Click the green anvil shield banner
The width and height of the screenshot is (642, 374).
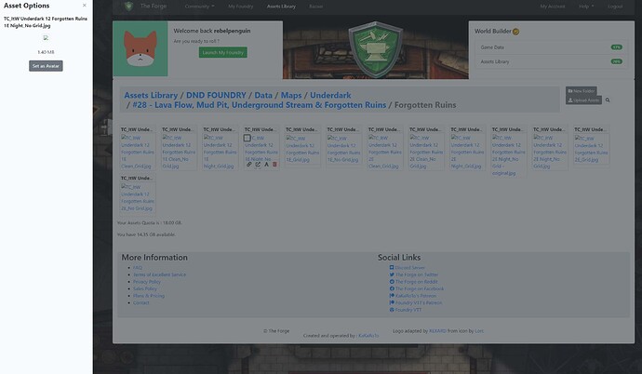pyautogui.click(x=376, y=49)
